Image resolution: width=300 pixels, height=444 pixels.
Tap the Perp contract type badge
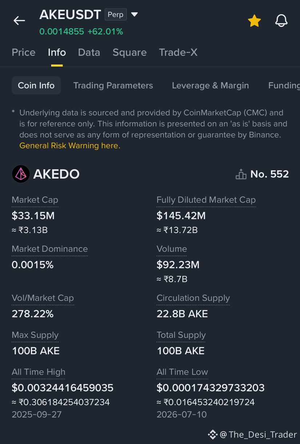pos(115,15)
